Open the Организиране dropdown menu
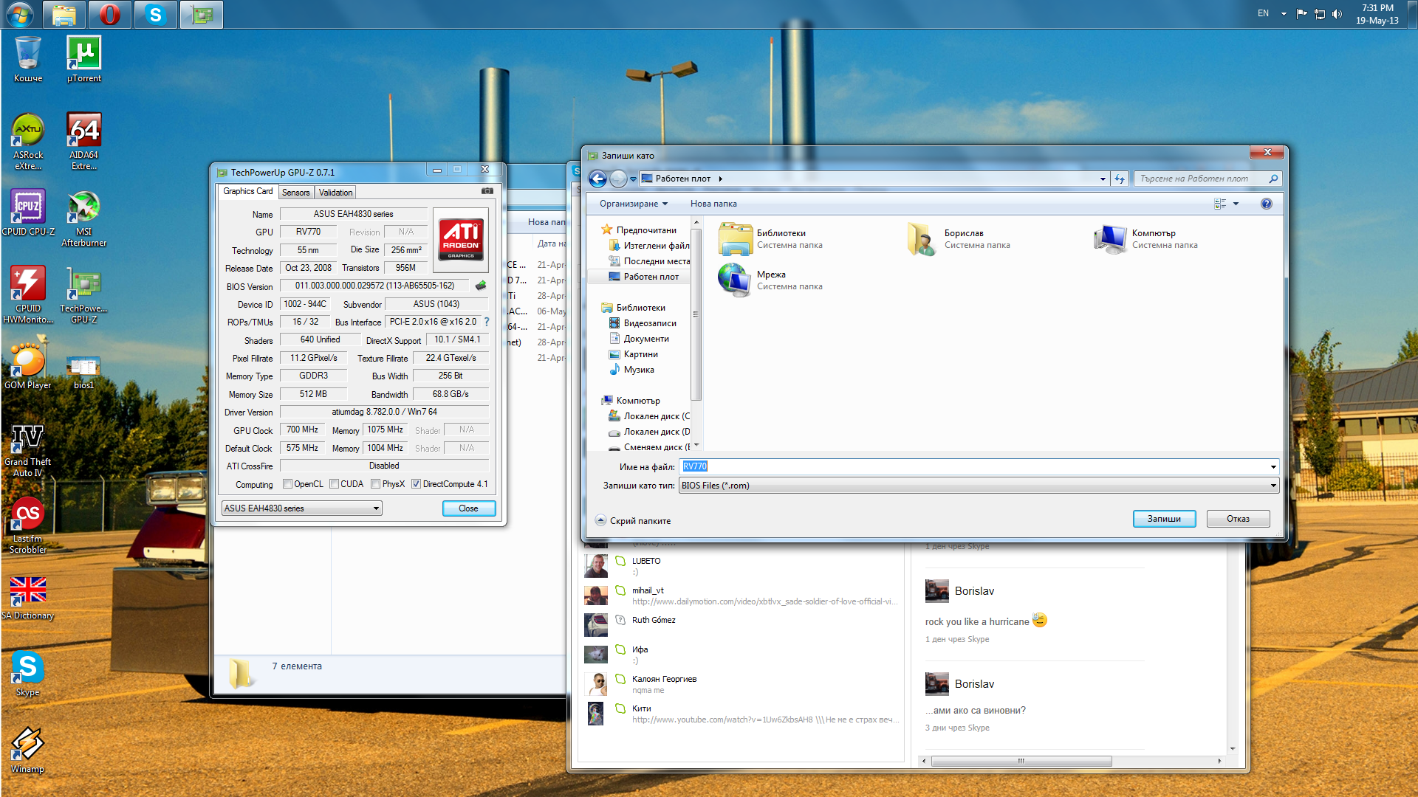The image size is (1418, 797). 633,204
